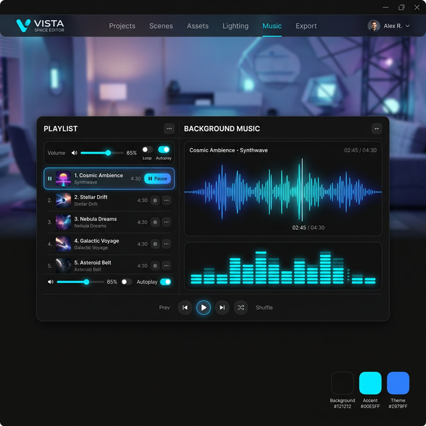426x426 pixels.
Task: Open Alex R. account dropdown
Action: point(389,26)
